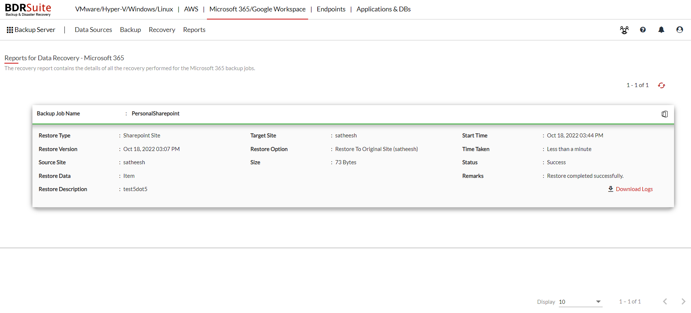691x313 pixels.
Task: Click the Restore Option label
Action: click(269, 149)
